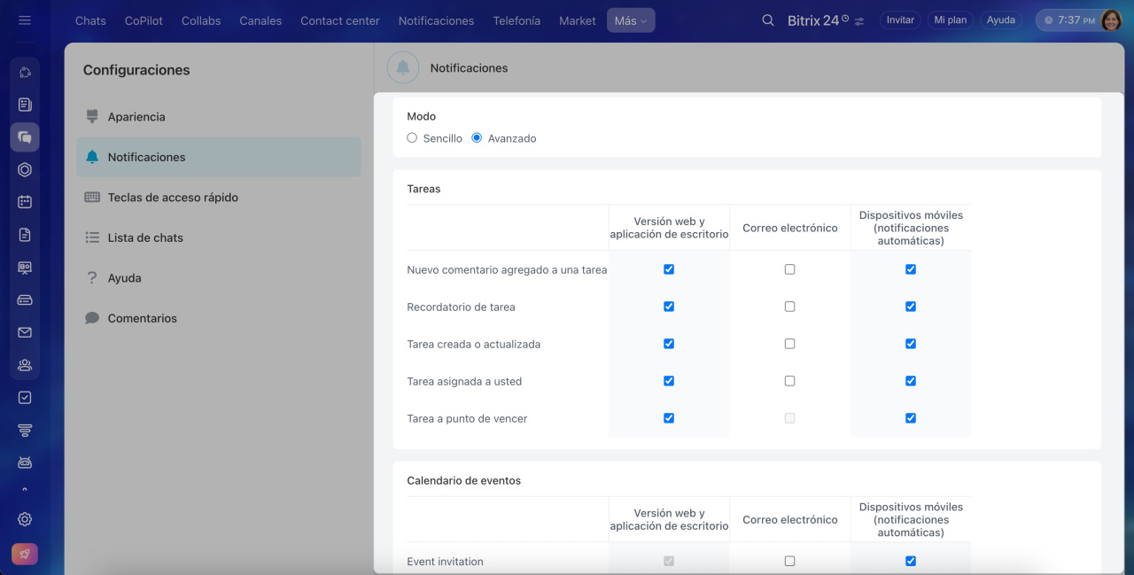Open the tasks checkmark sidebar icon
This screenshot has width=1134, height=575.
coord(25,398)
